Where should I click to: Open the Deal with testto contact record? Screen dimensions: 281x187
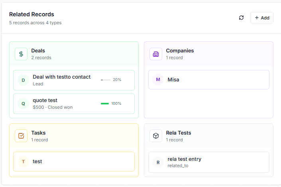(x=62, y=77)
